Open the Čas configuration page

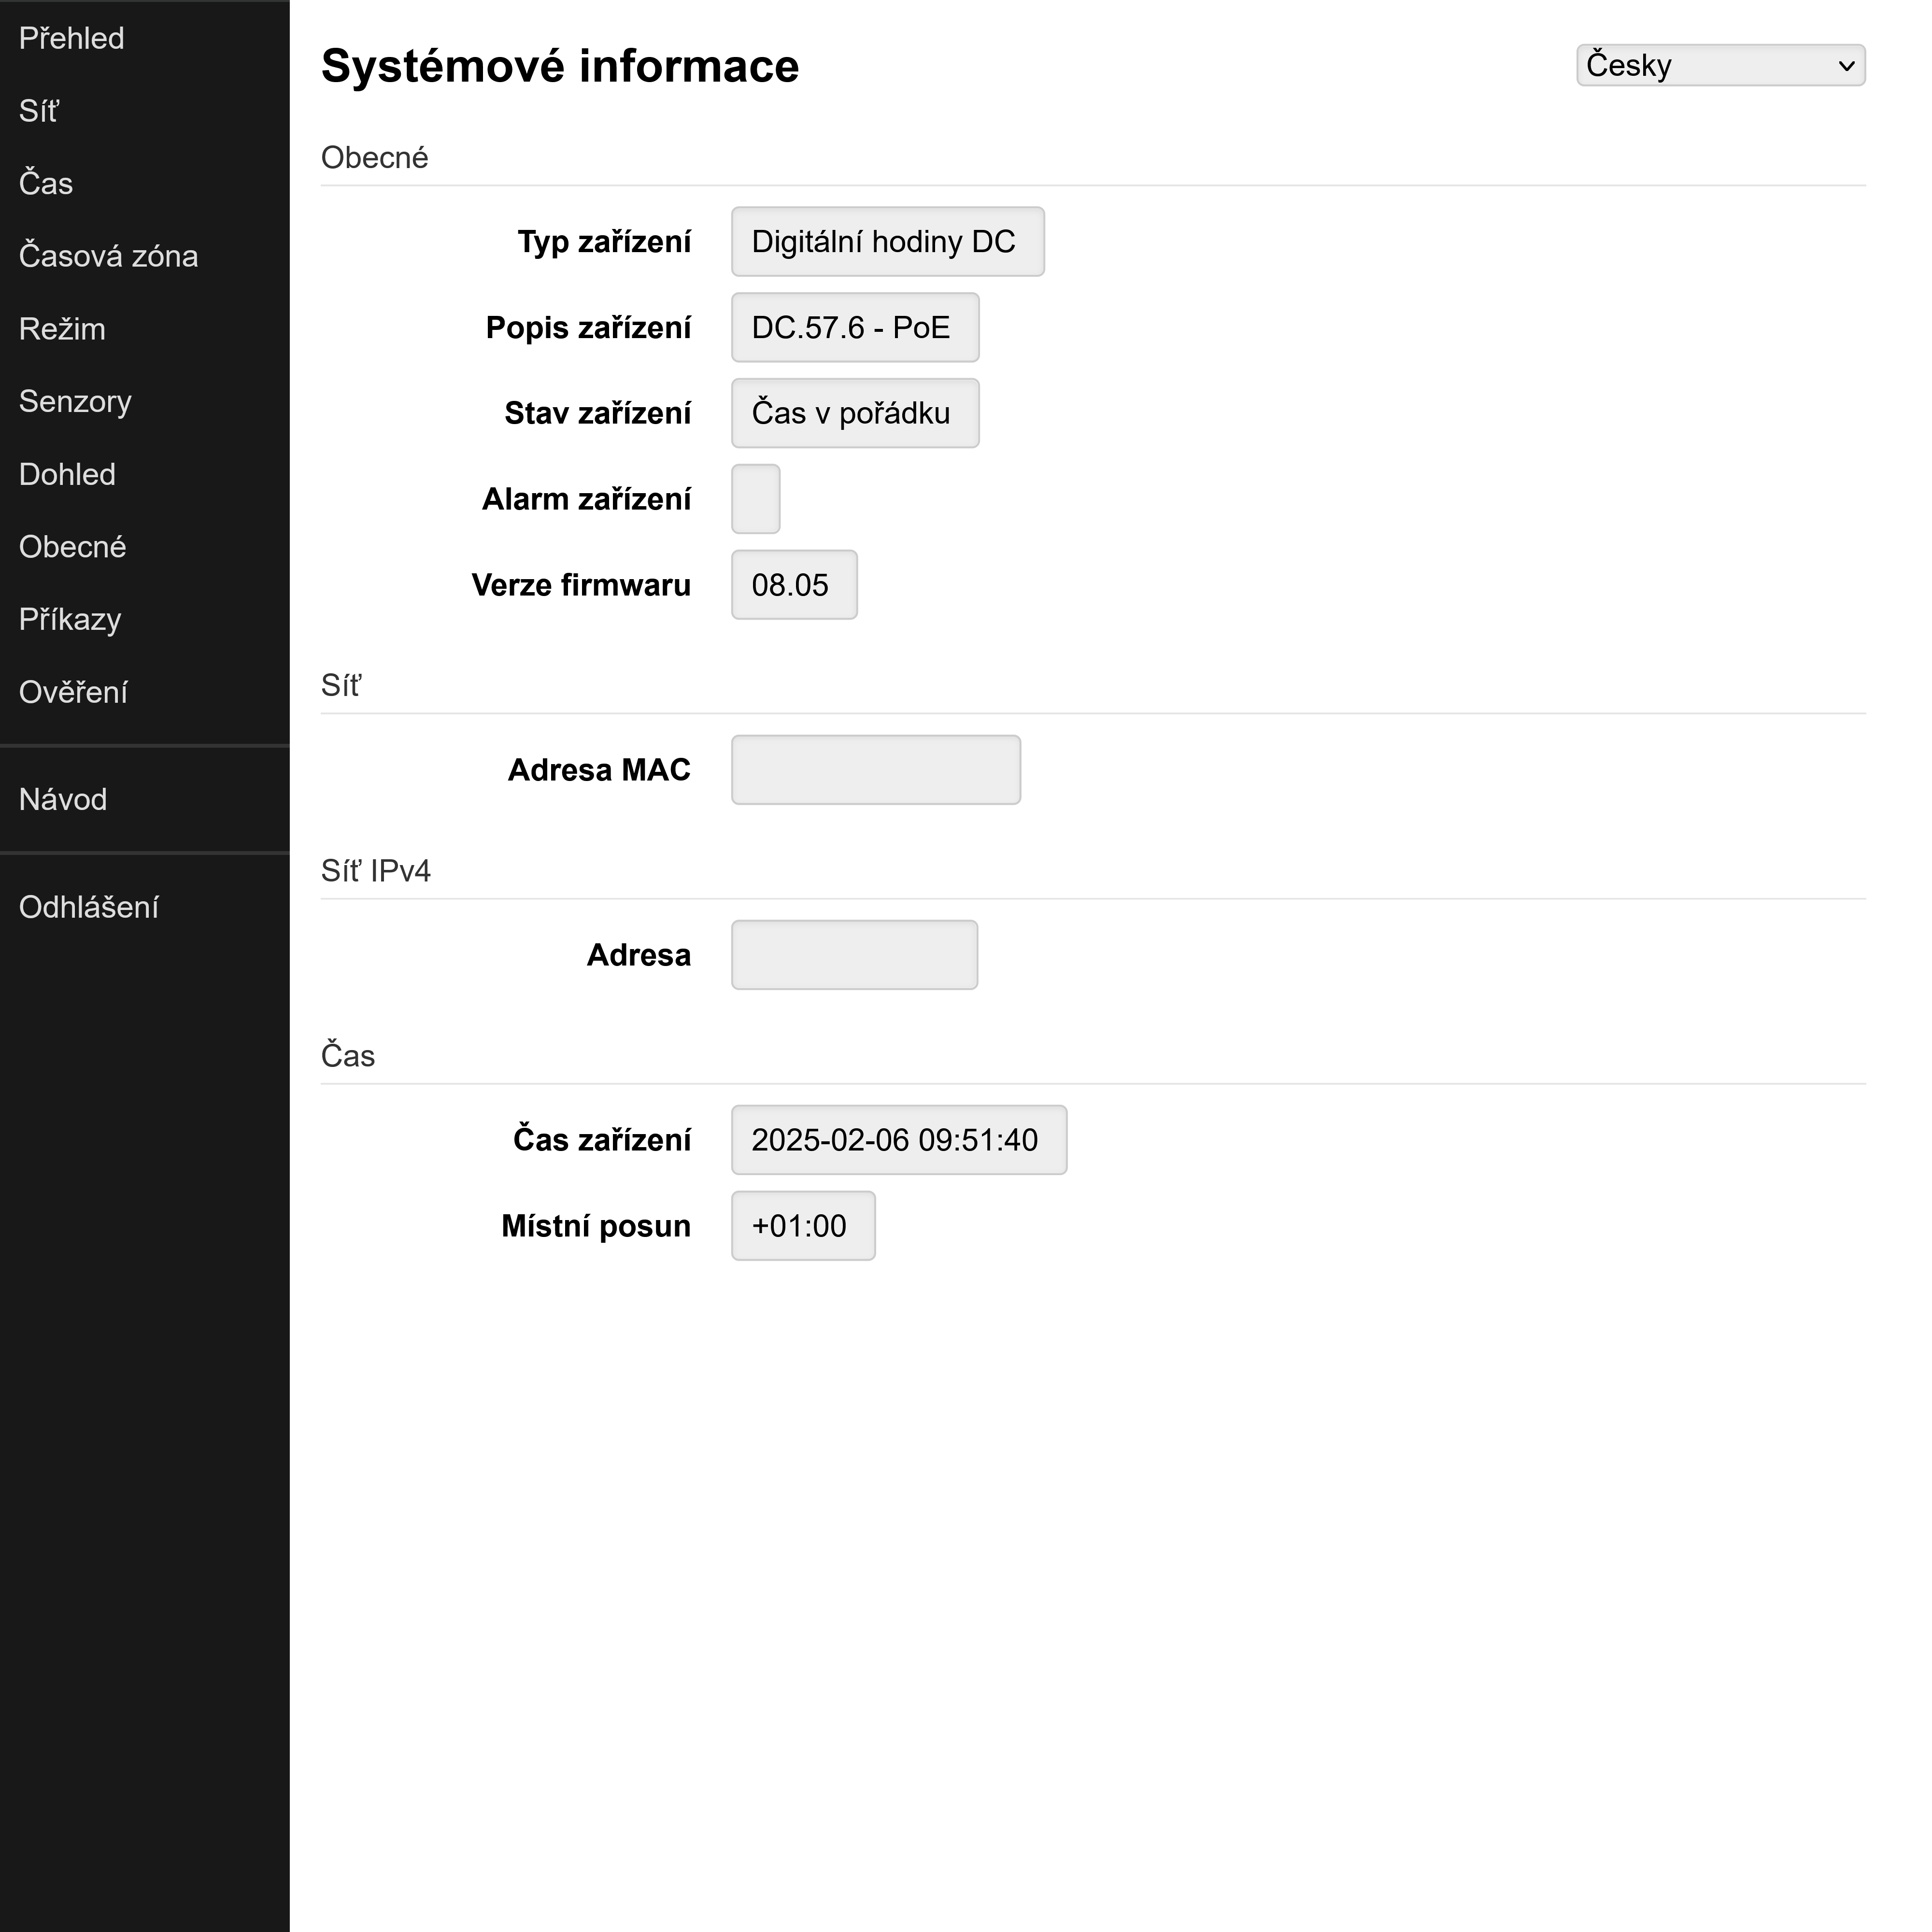point(45,184)
